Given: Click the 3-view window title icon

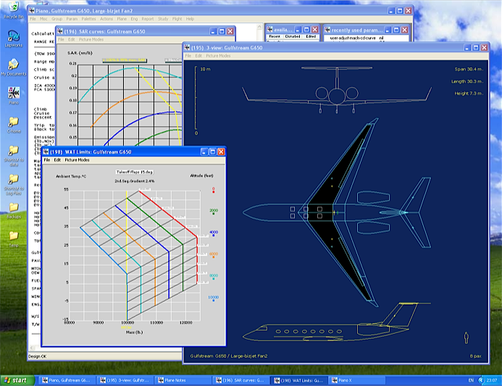Looking at the screenshot, I should coord(188,48).
